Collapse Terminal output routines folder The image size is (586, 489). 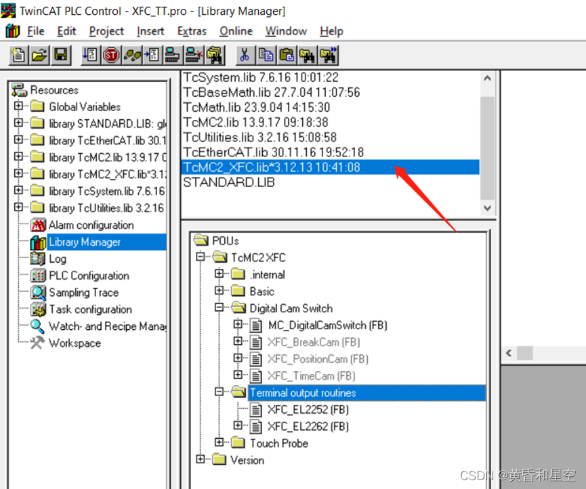(219, 391)
